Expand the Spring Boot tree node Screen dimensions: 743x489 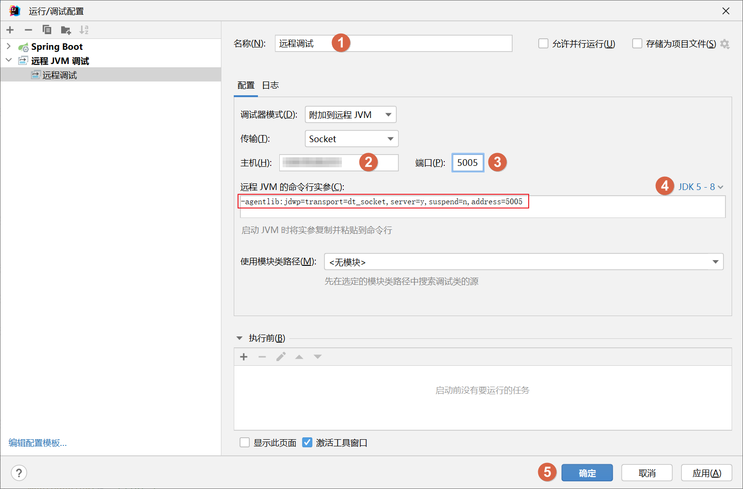(9, 46)
